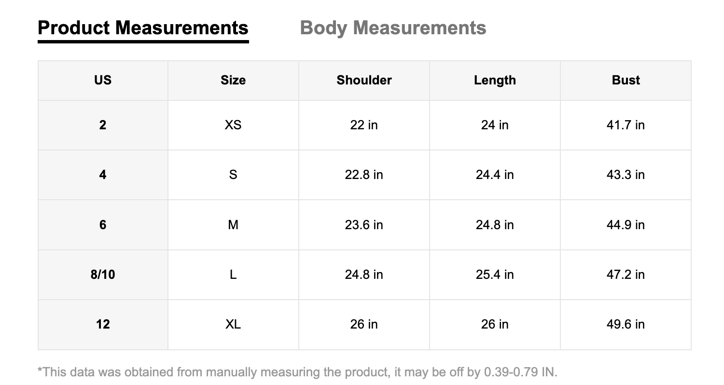This screenshot has width=724, height=385.
Task: Click the 22.8 in shoulder value
Action: 364,175
